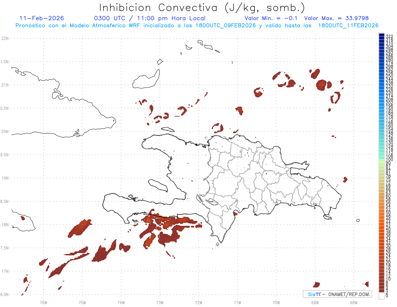Click the colorbar value label 81
The width and height of the screenshot is (397, 307).
click(x=388, y=173)
